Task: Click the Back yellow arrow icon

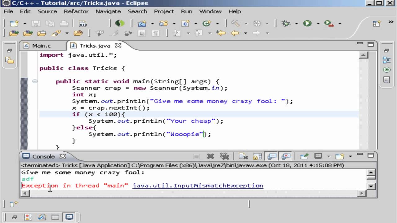Action: 235,33
